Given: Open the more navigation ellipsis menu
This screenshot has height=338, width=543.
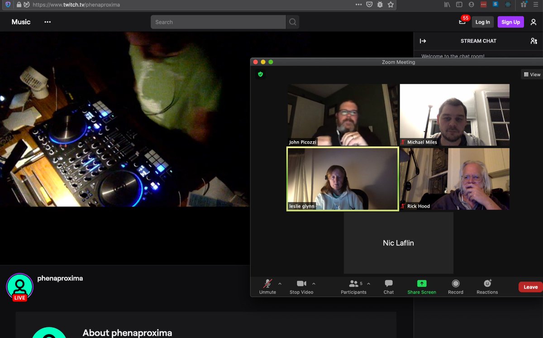Looking at the screenshot, I should (x=47, y=22).
